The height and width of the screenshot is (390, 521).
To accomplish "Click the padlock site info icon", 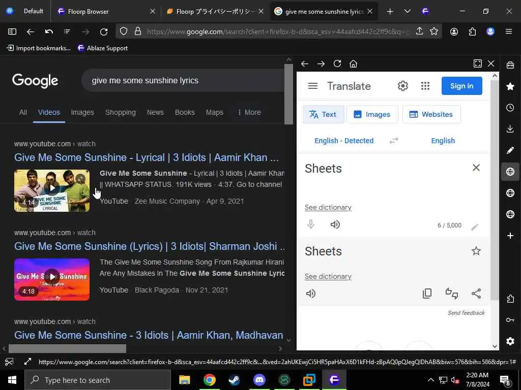I will click(138, 31).
